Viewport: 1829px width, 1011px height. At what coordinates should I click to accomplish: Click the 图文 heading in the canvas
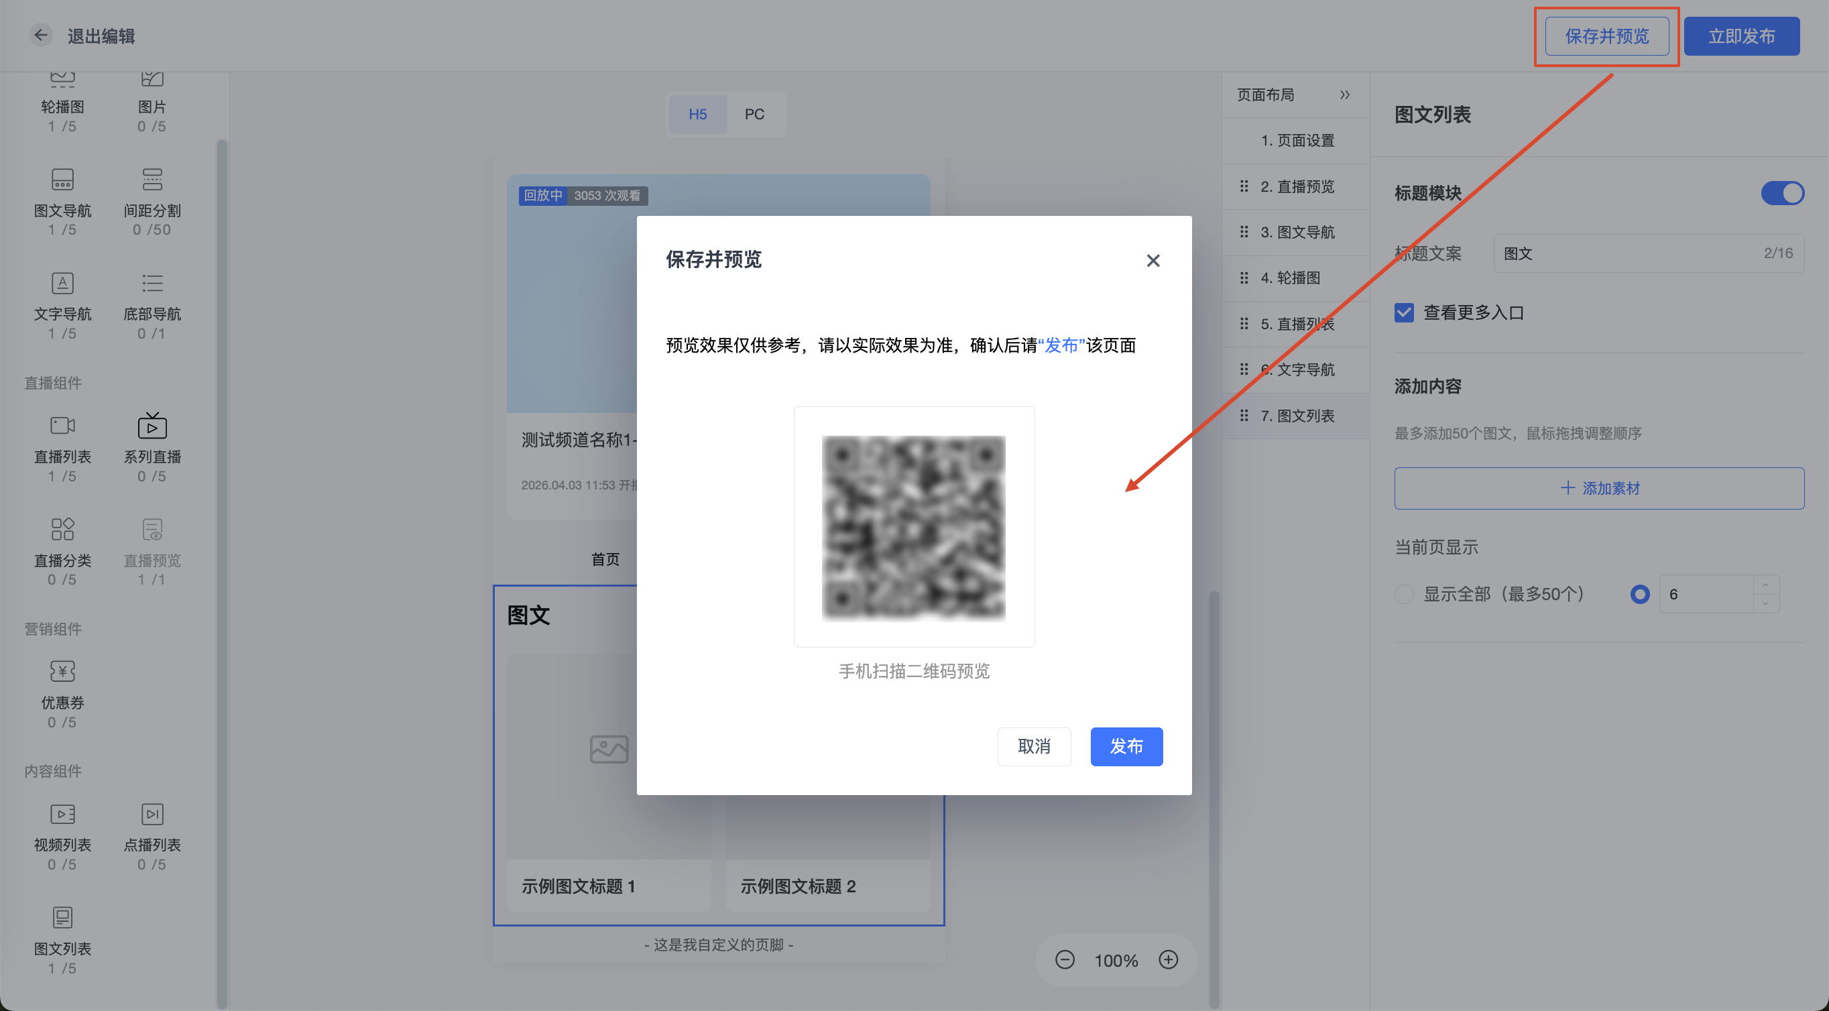pyautogui.click(x=528, y=615)
